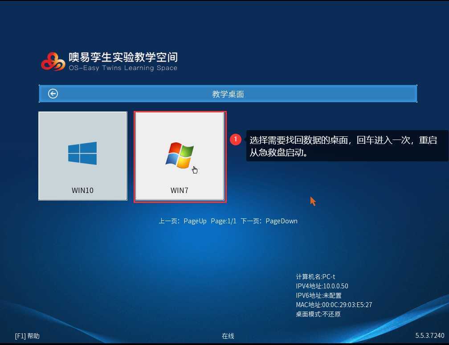The image size is (449, 345).
Task: Click the OS-Easy red swirl logo
Action: pos(53,62)
